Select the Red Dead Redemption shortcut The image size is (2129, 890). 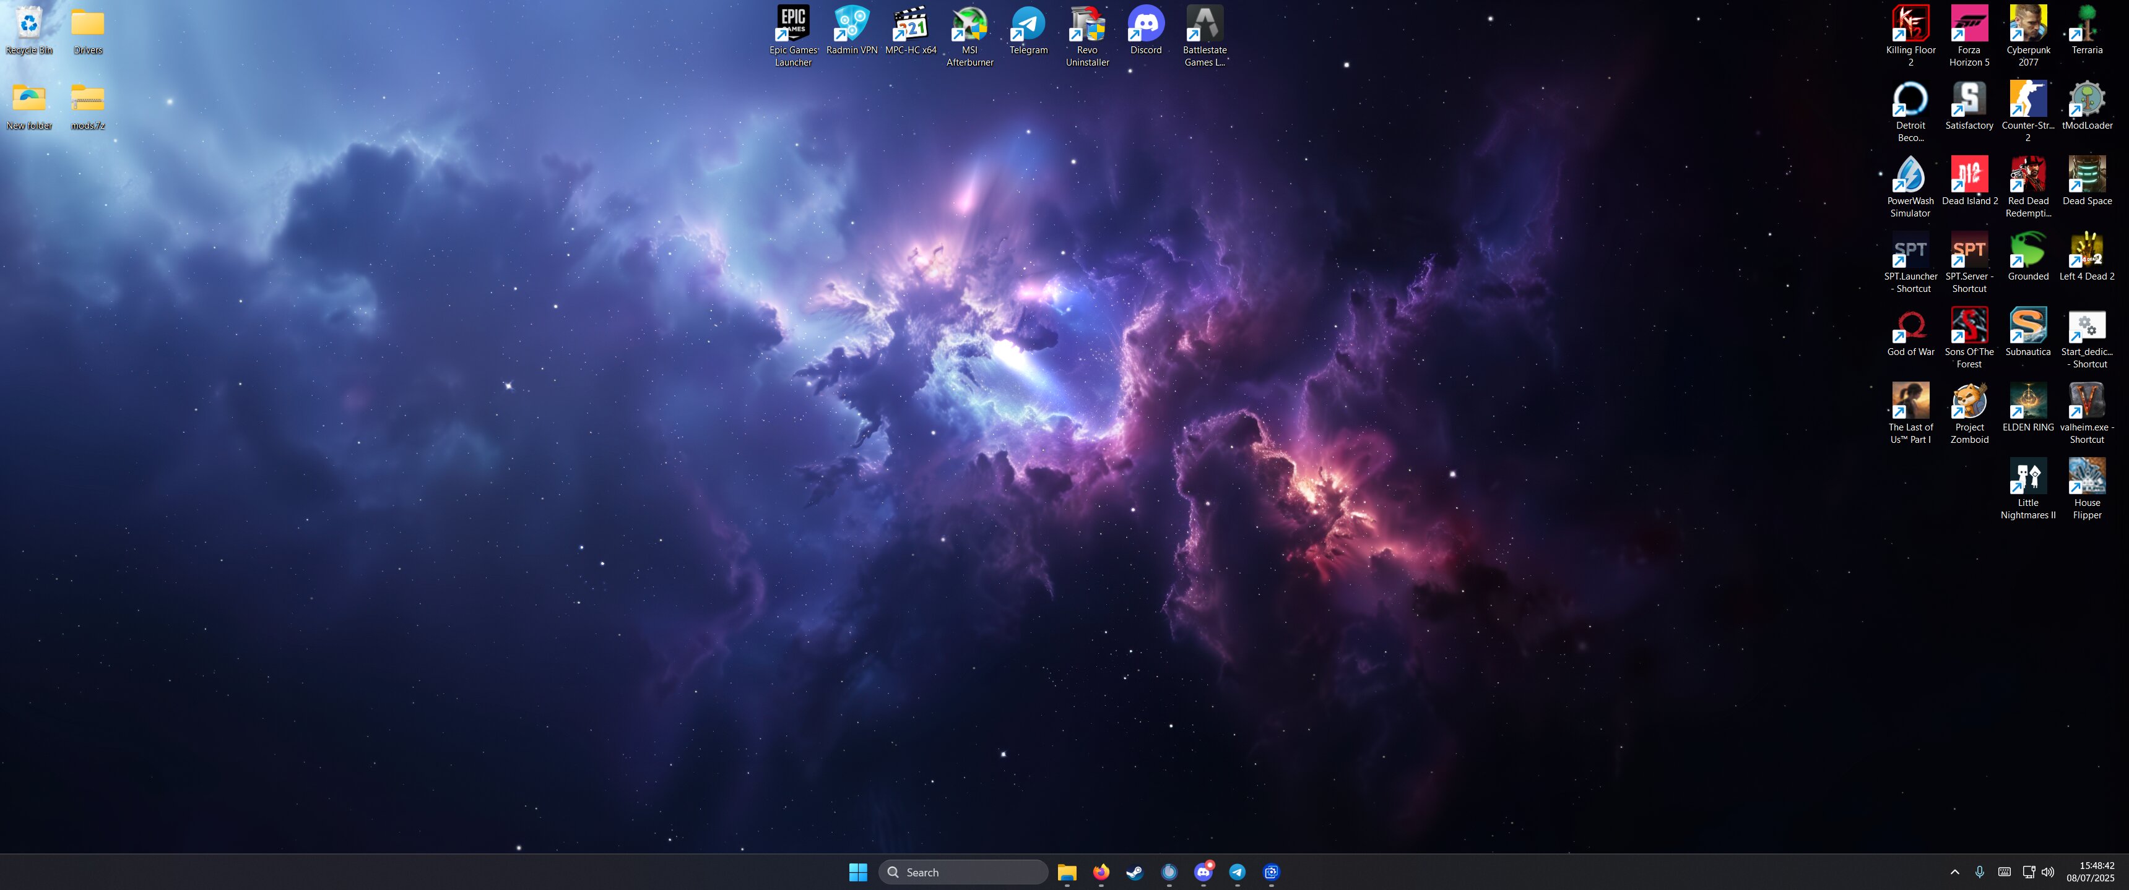[x=2027, y=187]
